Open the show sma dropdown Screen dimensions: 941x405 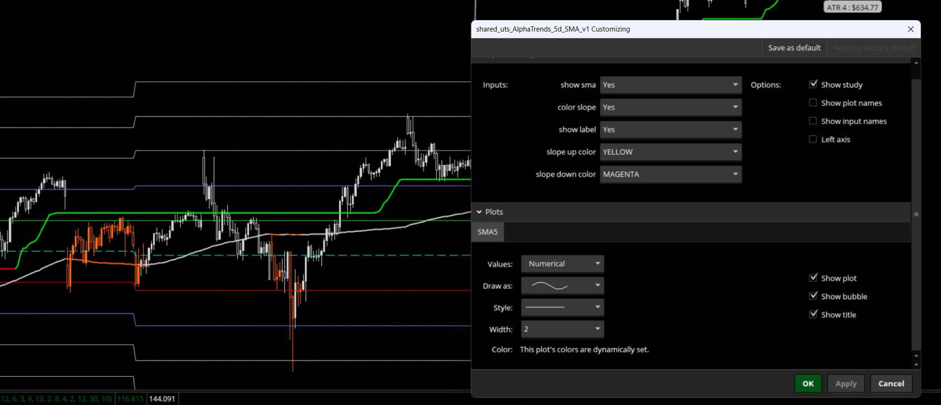coord(671,85)
